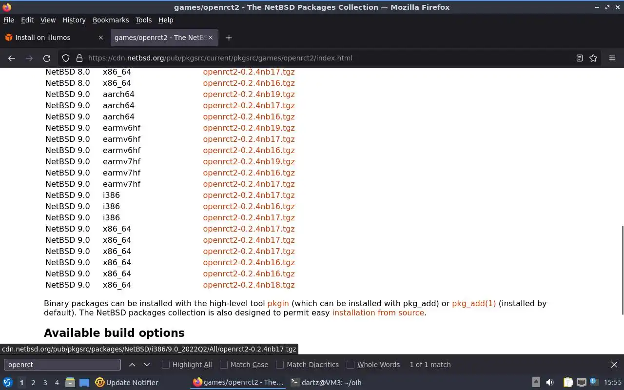The width and height of the screenshot is (624, 390).
Task: Switch to workspace 4
Action: click(57, 383)
